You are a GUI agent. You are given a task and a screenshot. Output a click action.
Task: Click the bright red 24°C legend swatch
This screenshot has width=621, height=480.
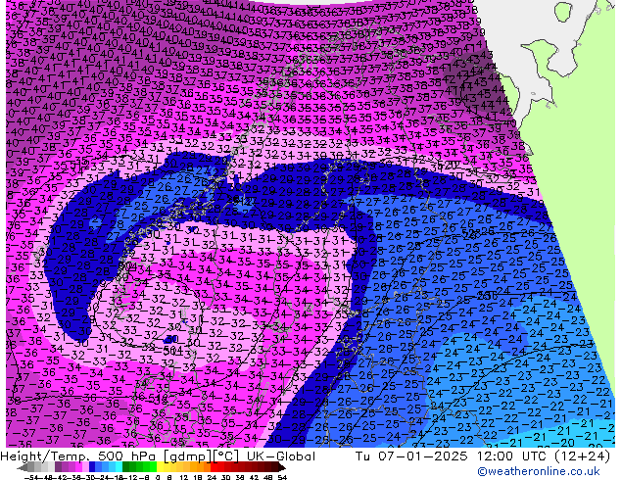(214, 466)
